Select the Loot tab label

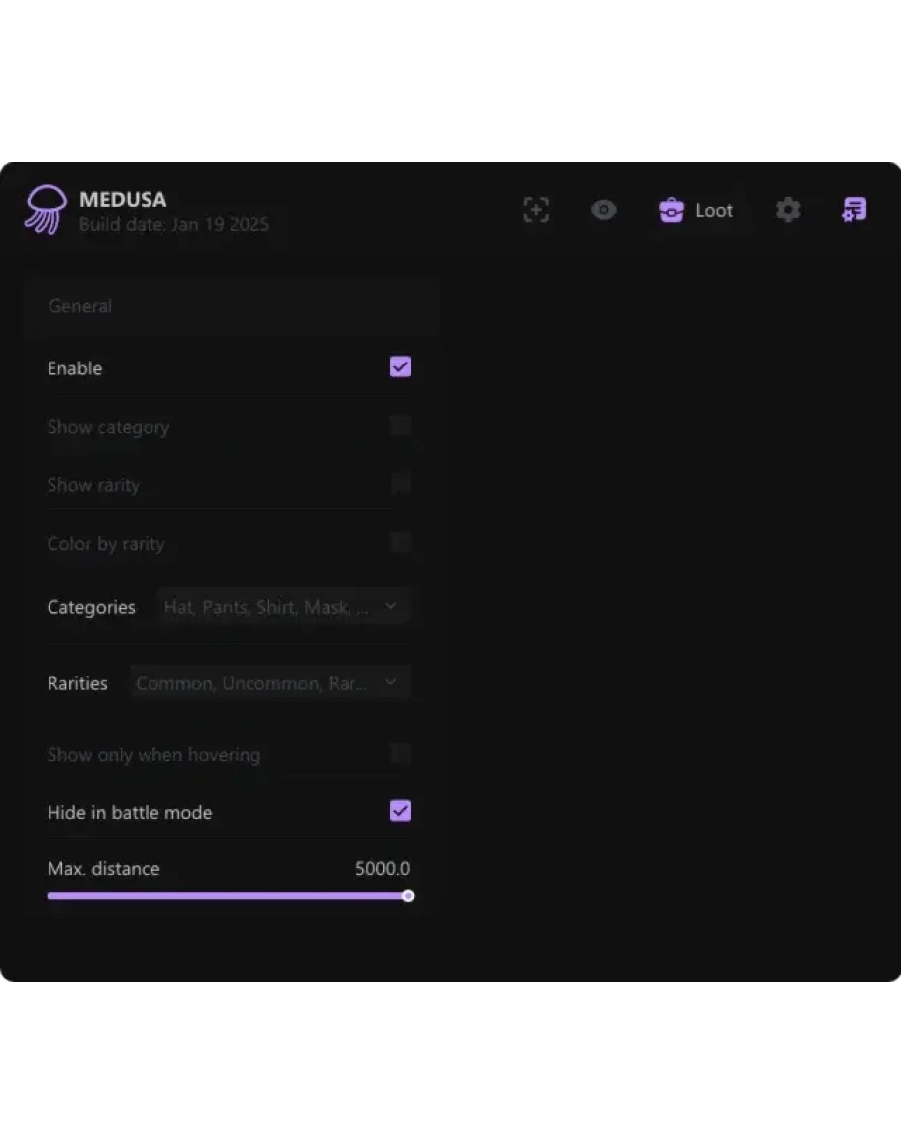click(x=714, y=210)
